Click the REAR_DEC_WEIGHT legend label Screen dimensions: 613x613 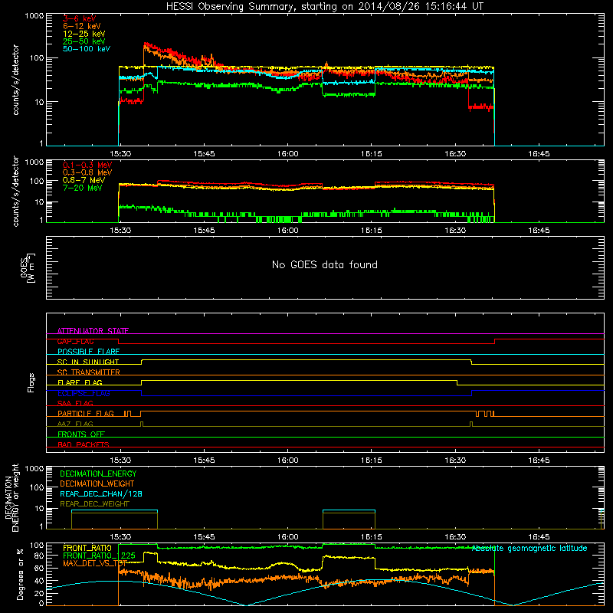point(94,504)
